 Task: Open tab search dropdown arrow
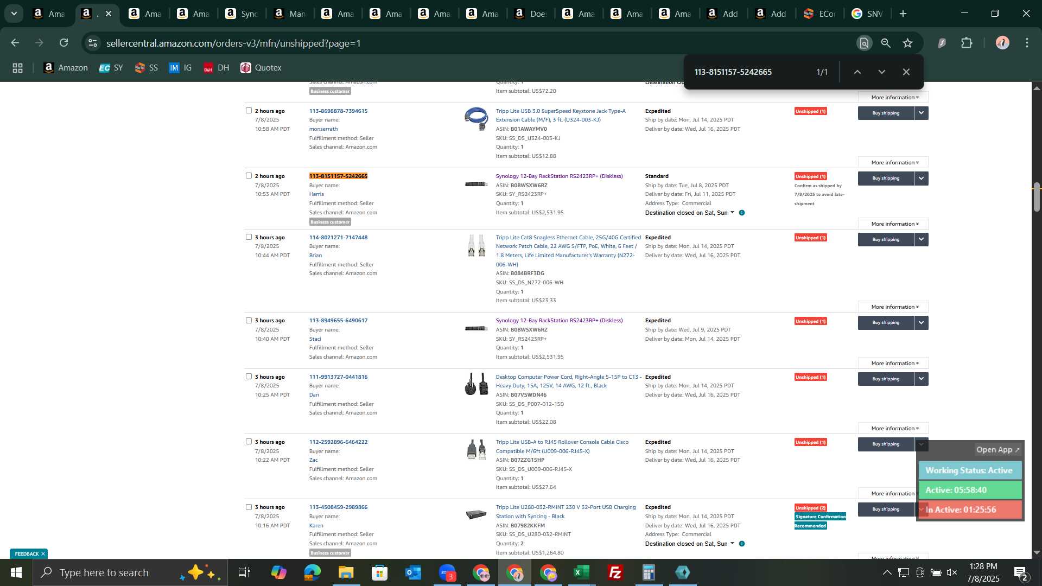click(14, 14)
